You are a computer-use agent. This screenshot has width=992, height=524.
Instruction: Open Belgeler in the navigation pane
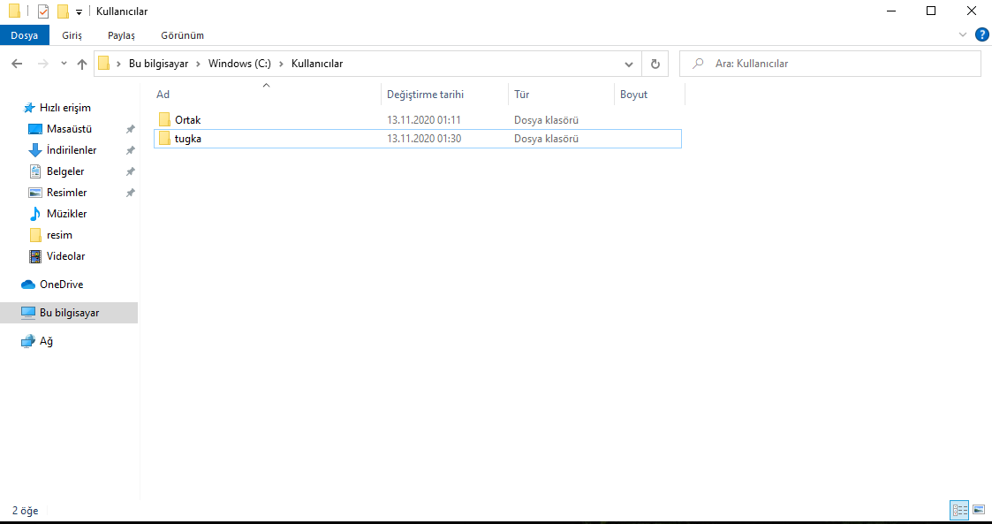click(x=65, y=171)
